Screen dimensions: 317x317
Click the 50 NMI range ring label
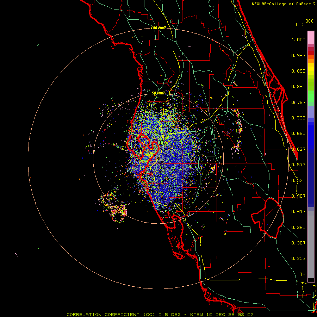158,93
